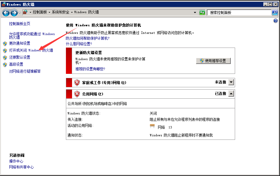Collapse the 公用网络 section arrow

click(231, 93)
